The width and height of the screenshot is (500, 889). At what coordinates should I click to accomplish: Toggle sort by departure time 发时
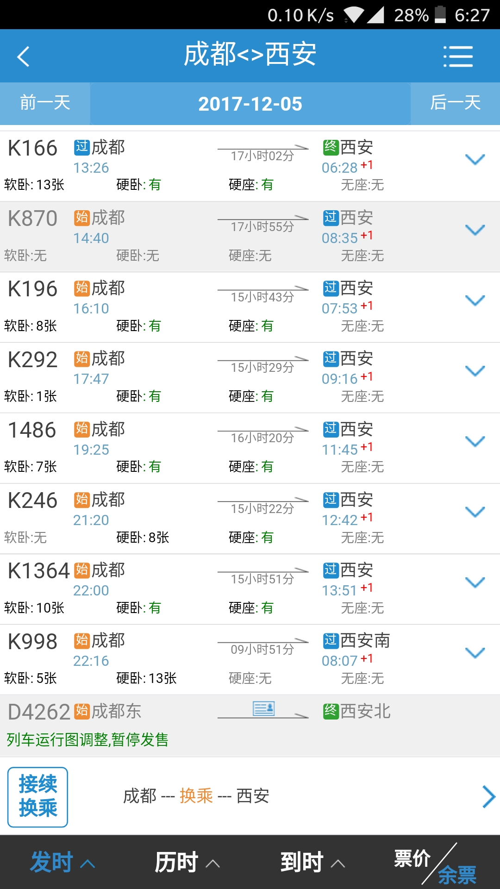coord(62,862)
